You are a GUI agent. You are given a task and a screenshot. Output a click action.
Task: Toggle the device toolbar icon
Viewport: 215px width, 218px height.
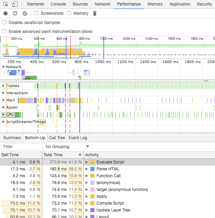point(15,4)
